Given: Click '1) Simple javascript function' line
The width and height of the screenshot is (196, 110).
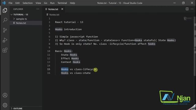Looking at the screenshot, I should [x=76, y=37].
